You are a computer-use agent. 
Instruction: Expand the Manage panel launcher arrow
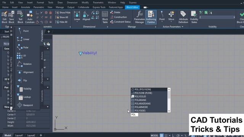155,27
